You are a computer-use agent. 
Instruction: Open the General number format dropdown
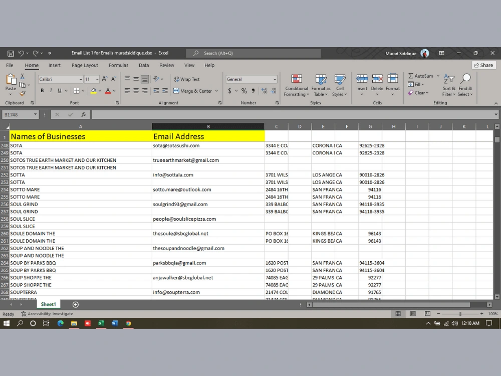[x=275, y=79]
